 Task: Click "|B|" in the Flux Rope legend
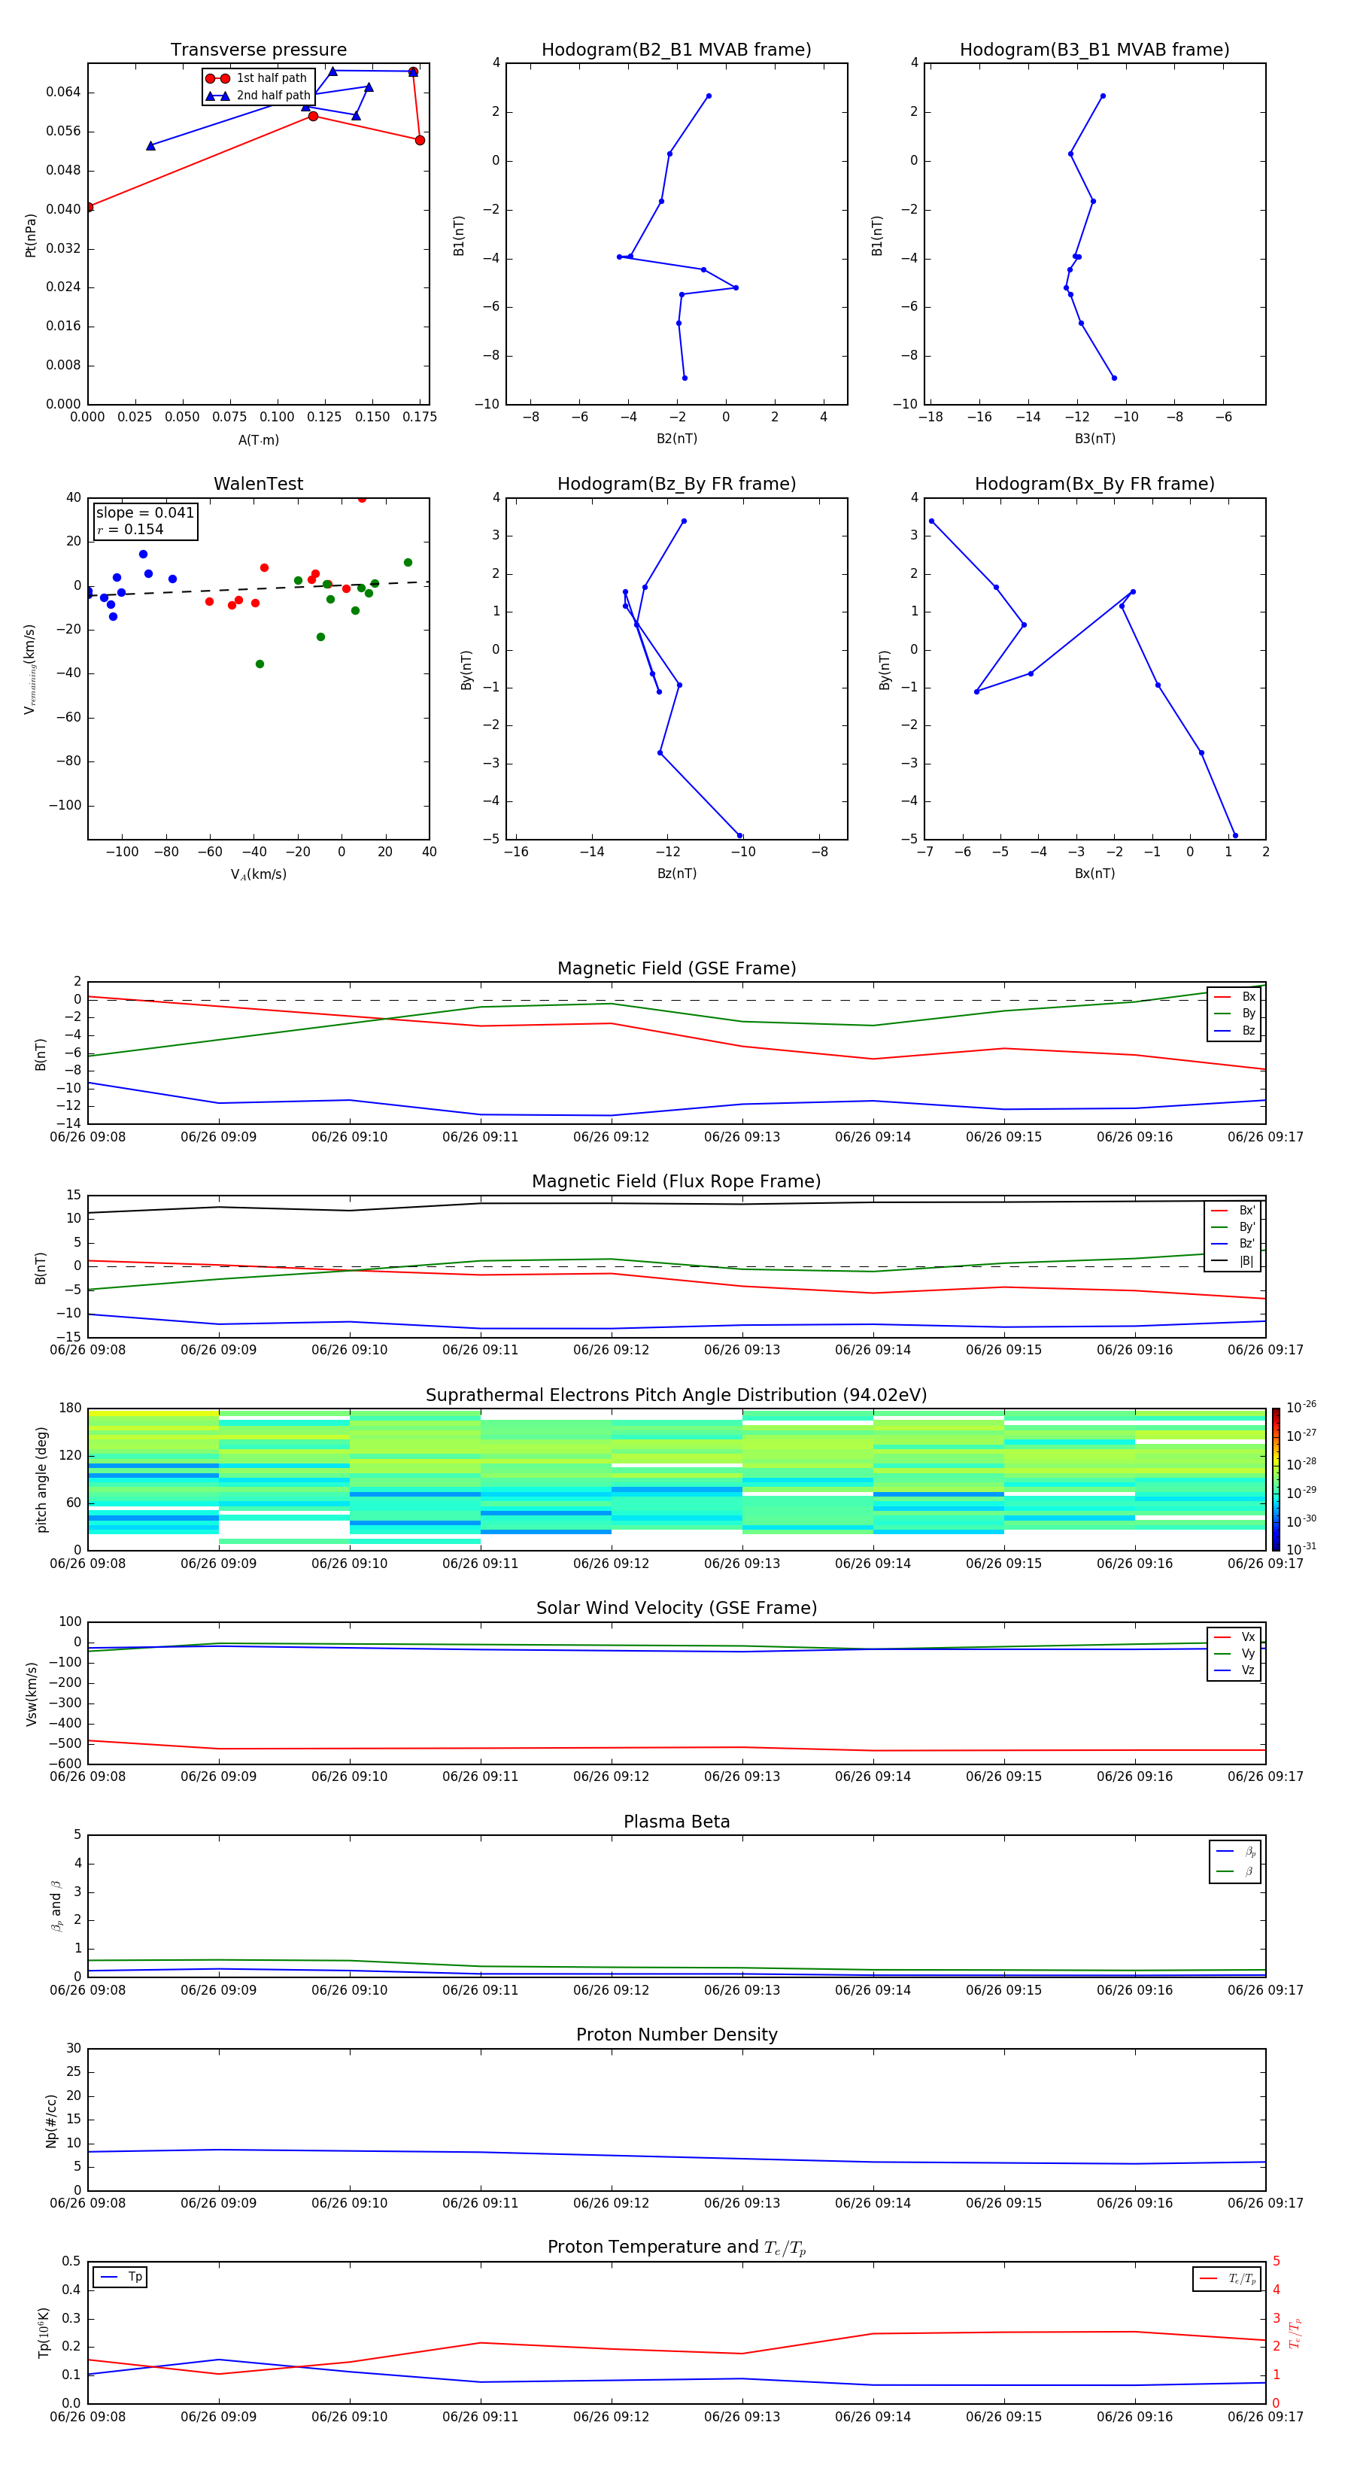[x=1246, y=1261]
